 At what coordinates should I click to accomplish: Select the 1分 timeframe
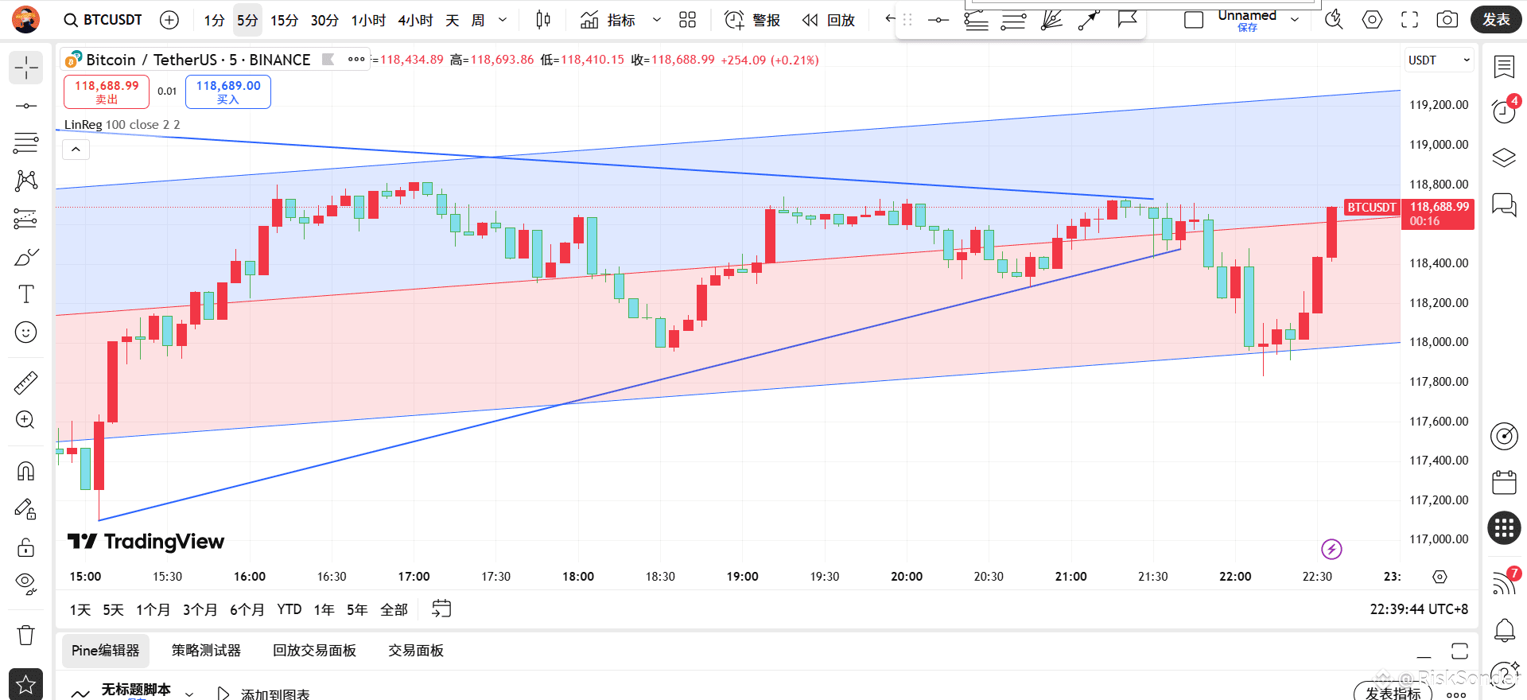click(214, 20)
